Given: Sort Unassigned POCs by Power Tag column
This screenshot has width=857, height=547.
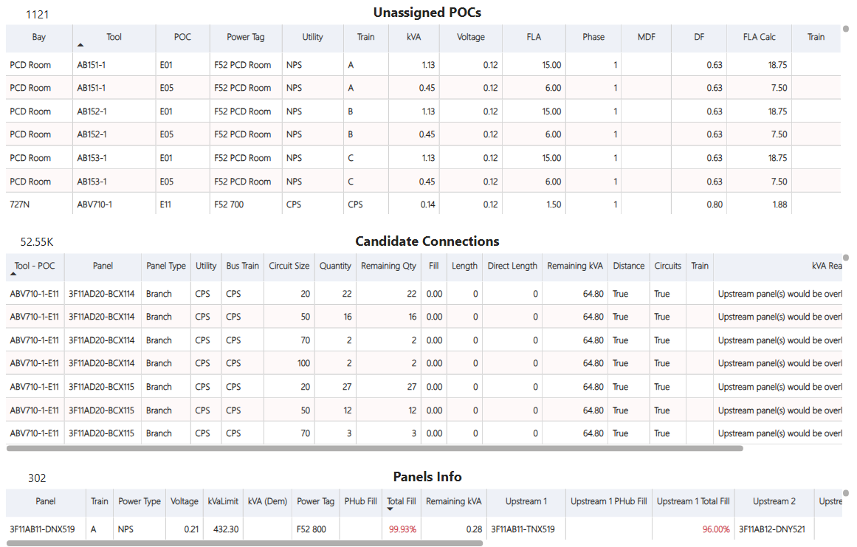Looking at the screenshot, I should (246, 37).
